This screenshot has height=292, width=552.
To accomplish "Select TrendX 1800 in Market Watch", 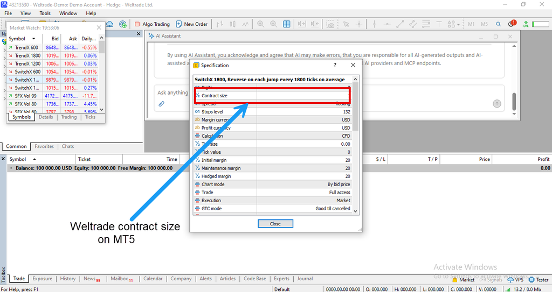I will coord(51,55).
